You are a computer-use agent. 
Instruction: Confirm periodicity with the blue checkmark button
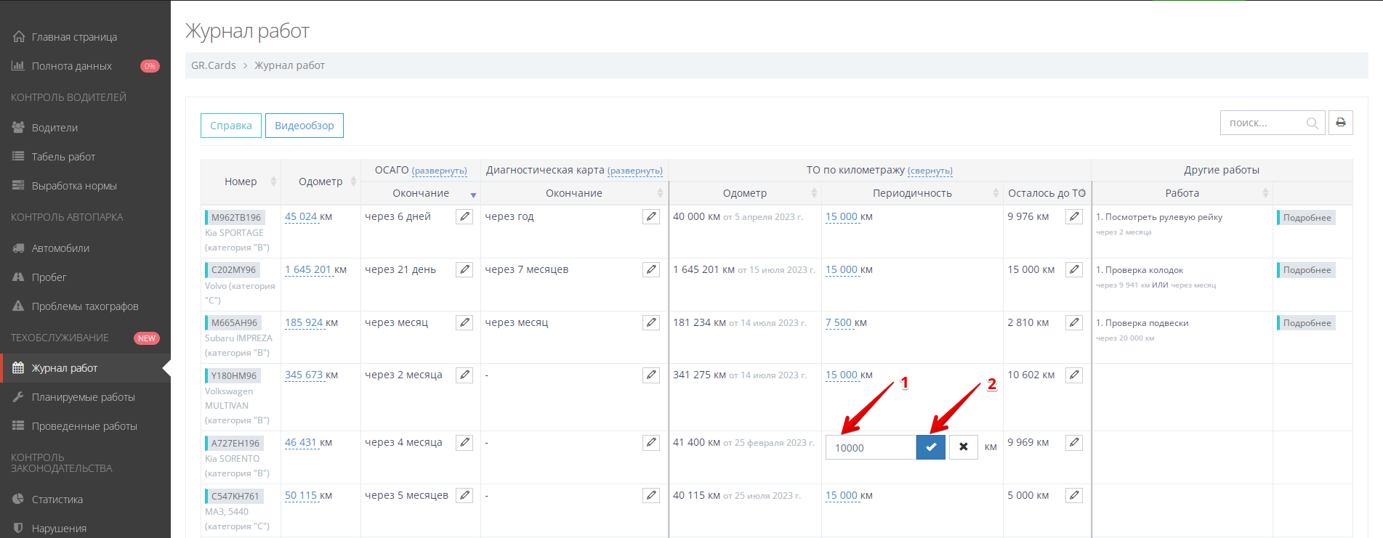(x=930, y=447)
